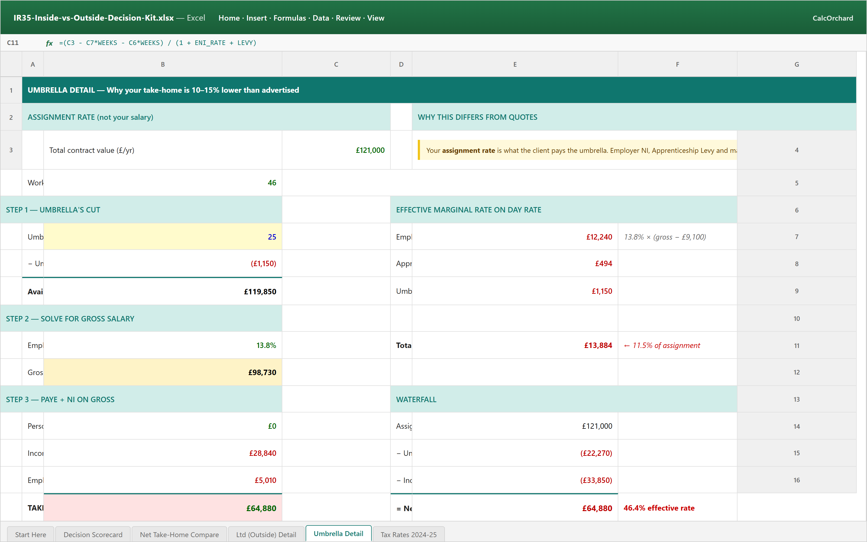Click STEP 3 — PAYE + NI ON GROSS

[141, 399]
